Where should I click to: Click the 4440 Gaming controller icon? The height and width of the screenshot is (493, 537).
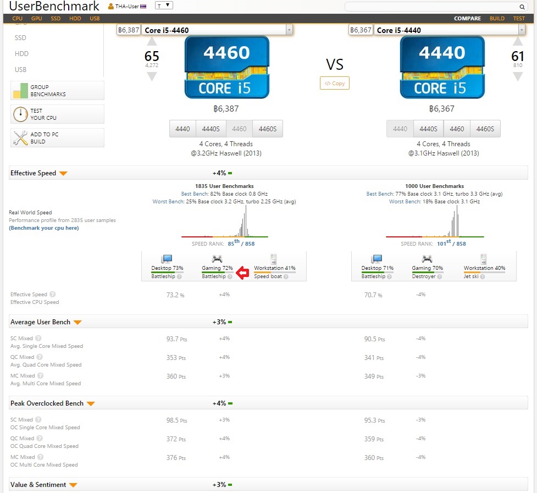[x=427, y=259]
